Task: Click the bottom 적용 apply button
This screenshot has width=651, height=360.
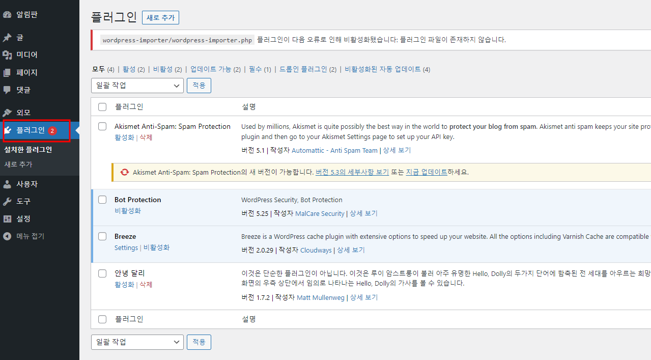Action: pyautogui.click(x=199, y=342)
